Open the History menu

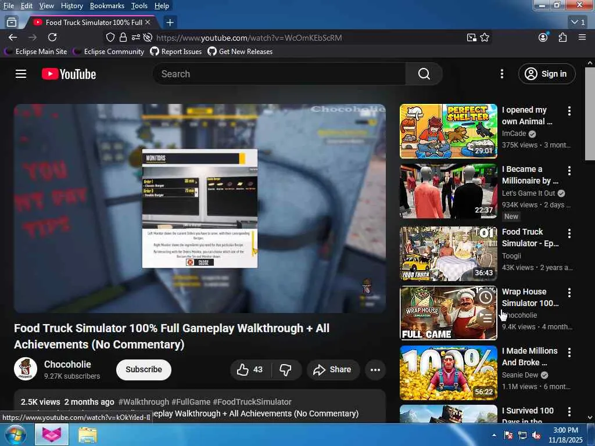[71, 6]
